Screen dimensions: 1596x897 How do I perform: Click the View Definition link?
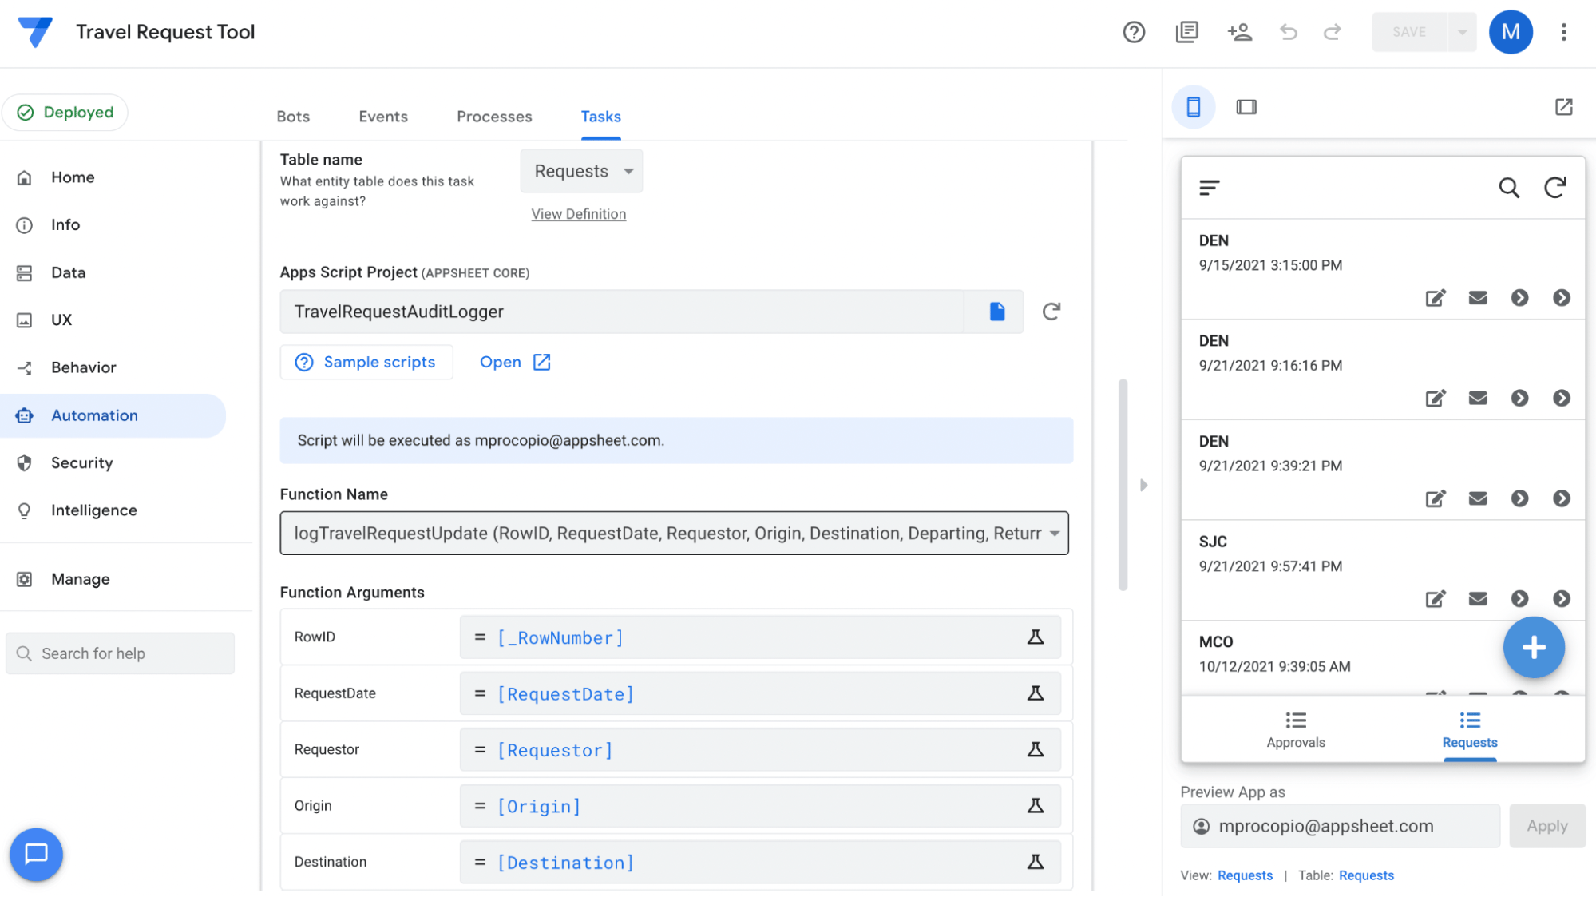tap(578, 214)
